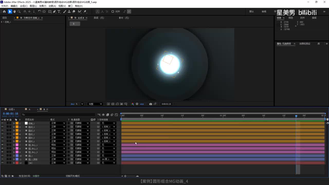Reset exposure using the aperture icon
Image resolution: width=329 pixels, height=185 pixels.
137,104
